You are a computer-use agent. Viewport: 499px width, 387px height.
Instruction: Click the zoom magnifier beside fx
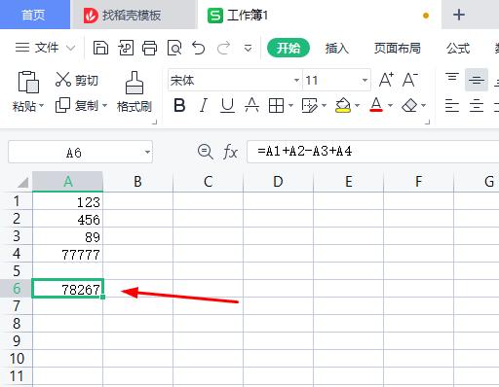[x=206, y=152]
